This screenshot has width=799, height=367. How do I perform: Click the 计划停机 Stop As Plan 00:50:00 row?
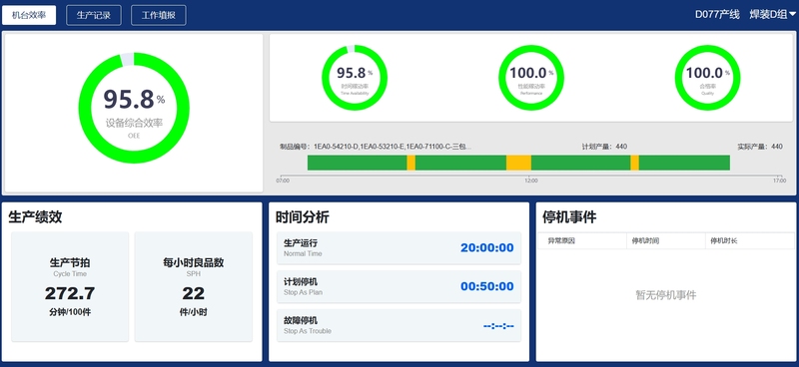399,286
